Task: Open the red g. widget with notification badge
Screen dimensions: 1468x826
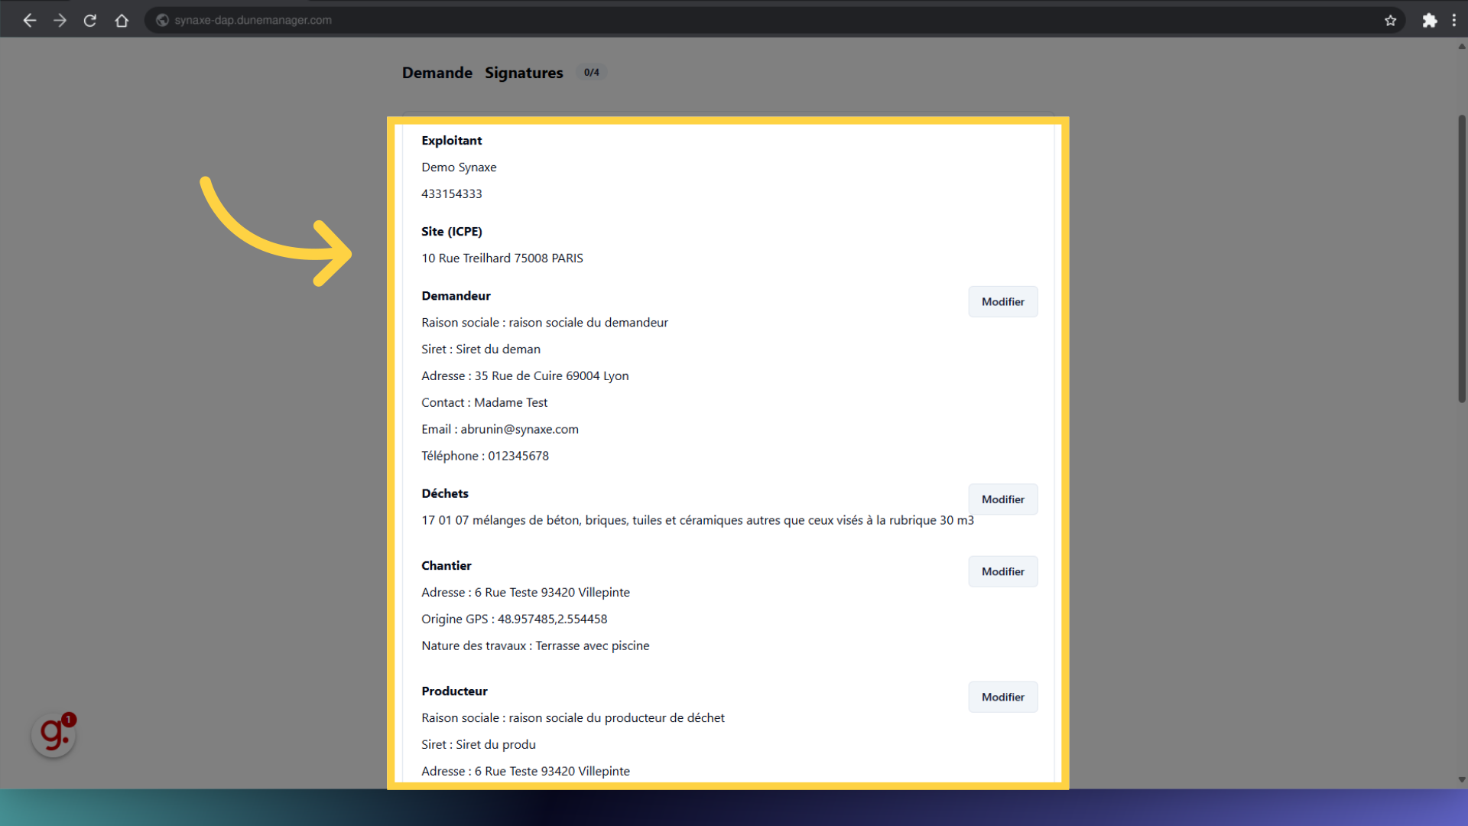Action: 54,734
